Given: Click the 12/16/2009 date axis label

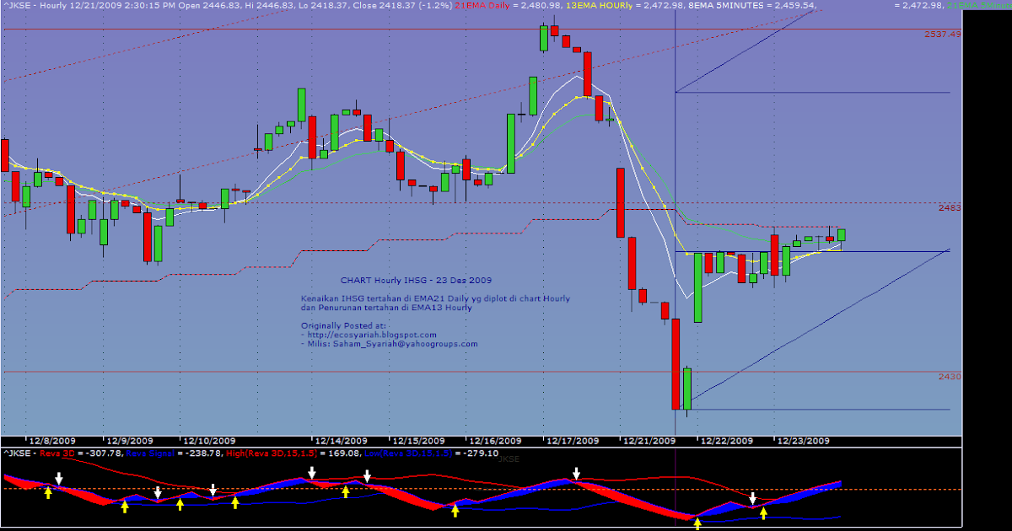Looking at the screenshot, I should (495, 441).
